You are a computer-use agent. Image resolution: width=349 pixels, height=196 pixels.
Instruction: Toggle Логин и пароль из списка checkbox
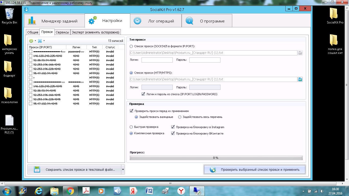coord(143,94)
